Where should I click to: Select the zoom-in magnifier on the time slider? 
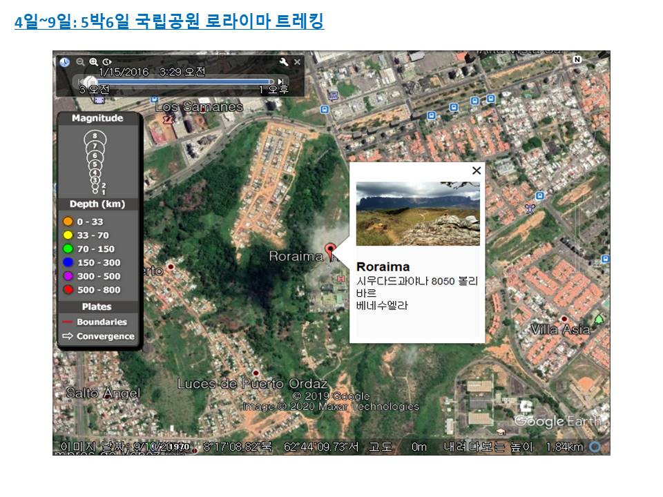93,61
